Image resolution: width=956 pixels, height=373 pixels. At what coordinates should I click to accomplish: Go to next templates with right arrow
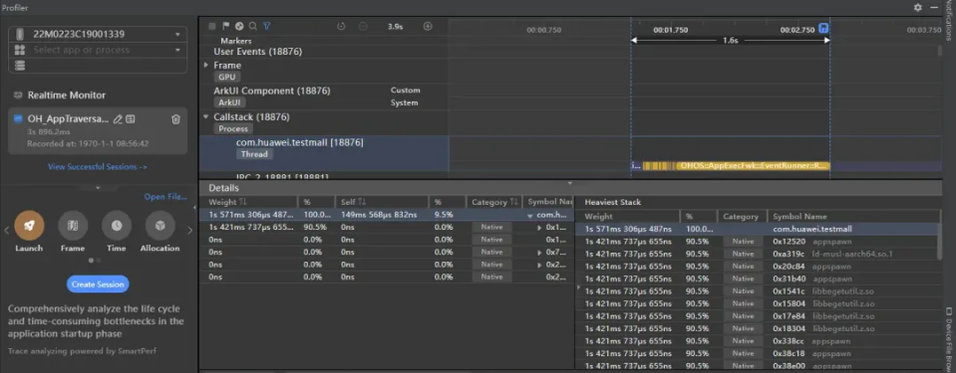189,230
